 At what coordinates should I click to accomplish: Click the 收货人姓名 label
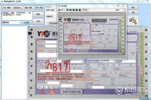[x=50, y=10]
